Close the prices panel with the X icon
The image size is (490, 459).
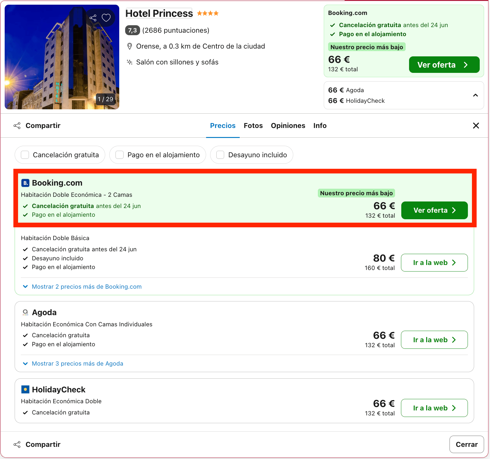(x=476, y=125)
